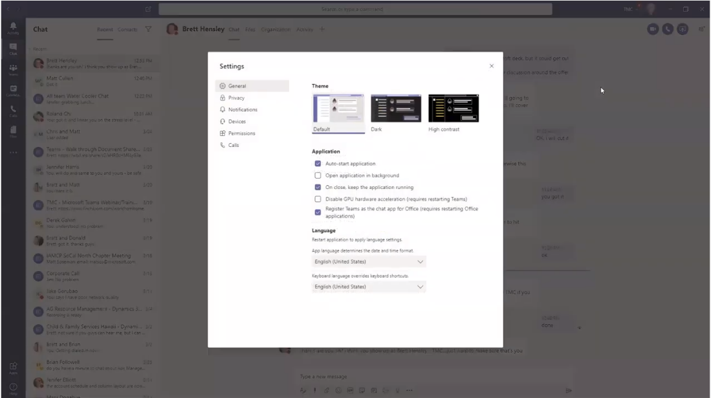Image resolution: width=711 pixels, height=398 pixels.
Task: Toggle On close, keep application running
Action: click(x=318, y=187)
